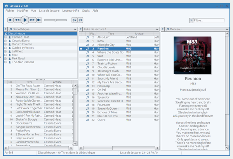Open the Aide menu
The height and width of the screenshot is (159, 233).
pos(96,10)
